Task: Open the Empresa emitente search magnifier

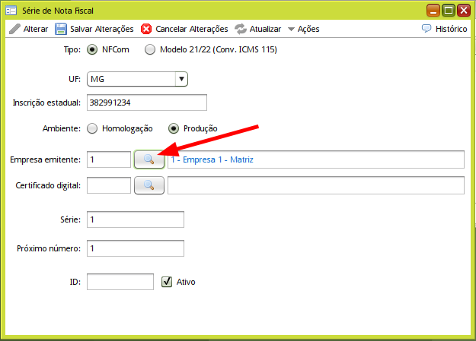Action: coord(149,159)
